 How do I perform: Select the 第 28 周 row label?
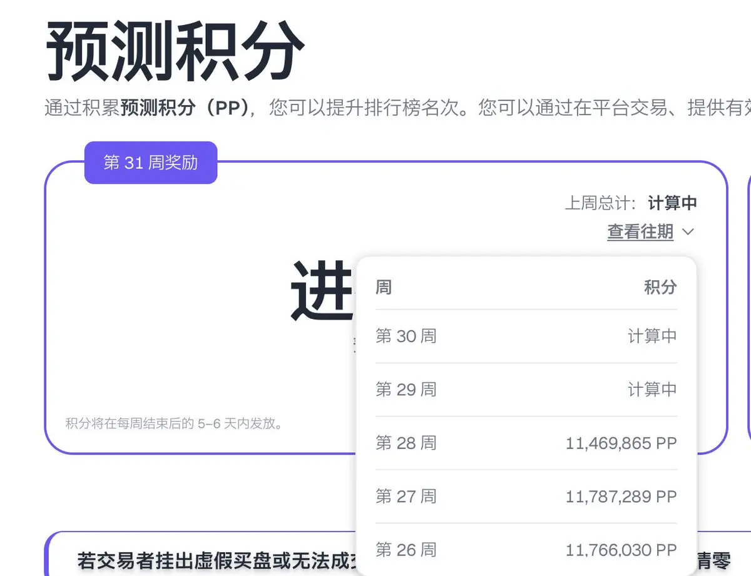[406, 443]
